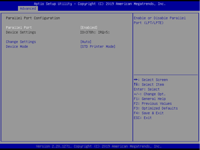Select the Change Settings option label
The image size is (200, 150).
pyautogui.click(x=21, y=42)
